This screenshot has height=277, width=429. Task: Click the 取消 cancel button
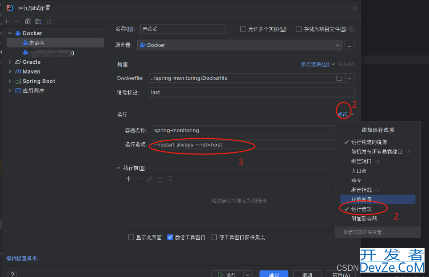(307, 274)
